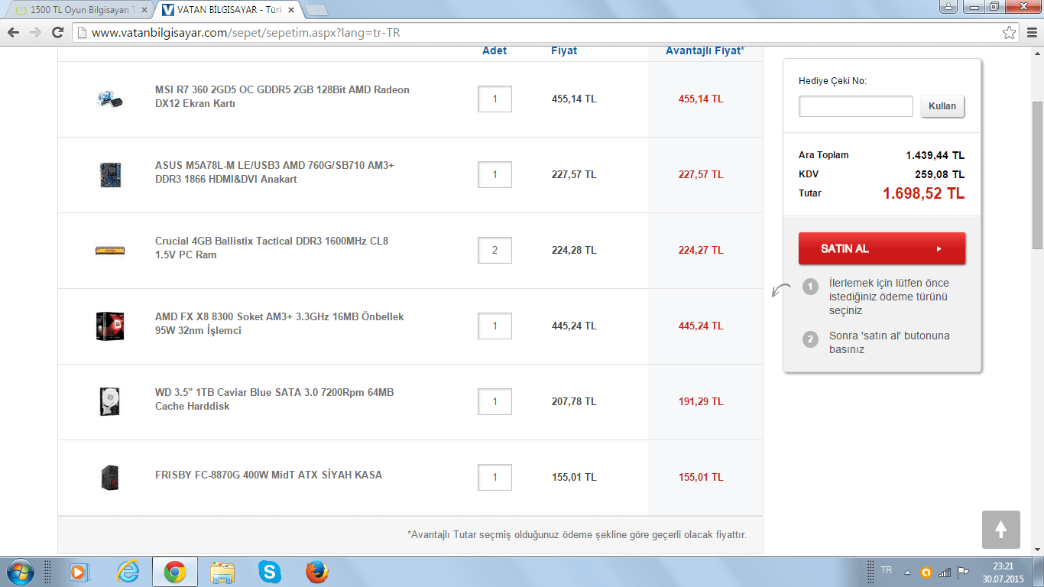Open the MSI R7 360 graphics card thumbnail
The image size is (1044, 587).
(110, 99)
